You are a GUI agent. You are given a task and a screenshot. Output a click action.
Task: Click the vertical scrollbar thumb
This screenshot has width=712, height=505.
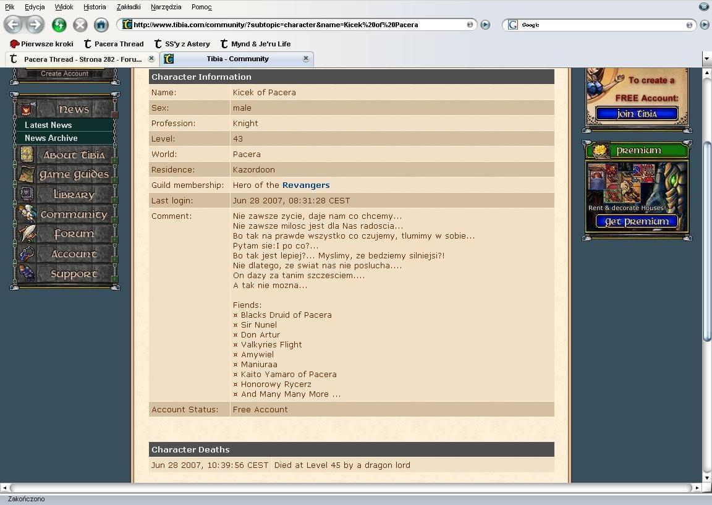(706, 242)
